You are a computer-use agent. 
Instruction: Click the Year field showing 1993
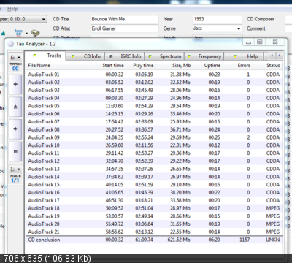tap(218, 19)
